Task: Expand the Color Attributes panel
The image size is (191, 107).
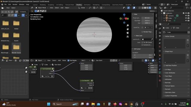Action: [164, 73]
